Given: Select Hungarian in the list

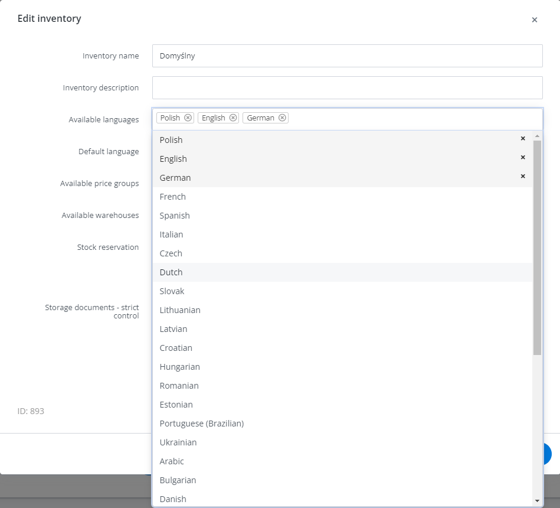Looking at the screenshot, I should pyautogui.click(x=342, y=367).
